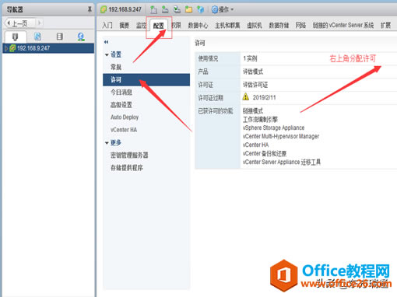This screenshot has height=297, width=397.
Task: Switch to the 虚拟机 tab
Action: [x=255, y=26]
